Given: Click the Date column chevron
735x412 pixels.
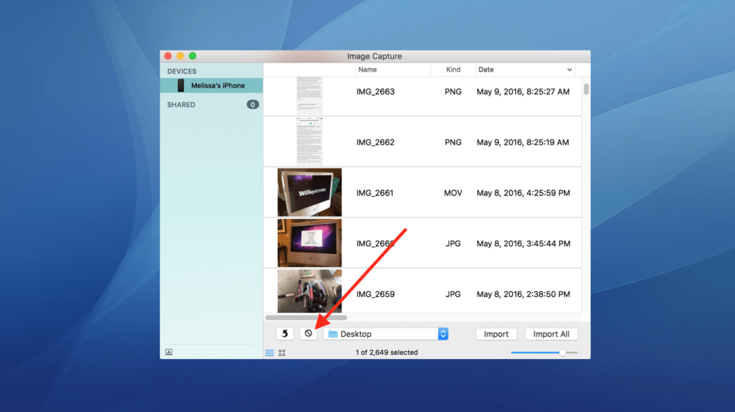Looking at the screenshot, I should coord(569,69).
